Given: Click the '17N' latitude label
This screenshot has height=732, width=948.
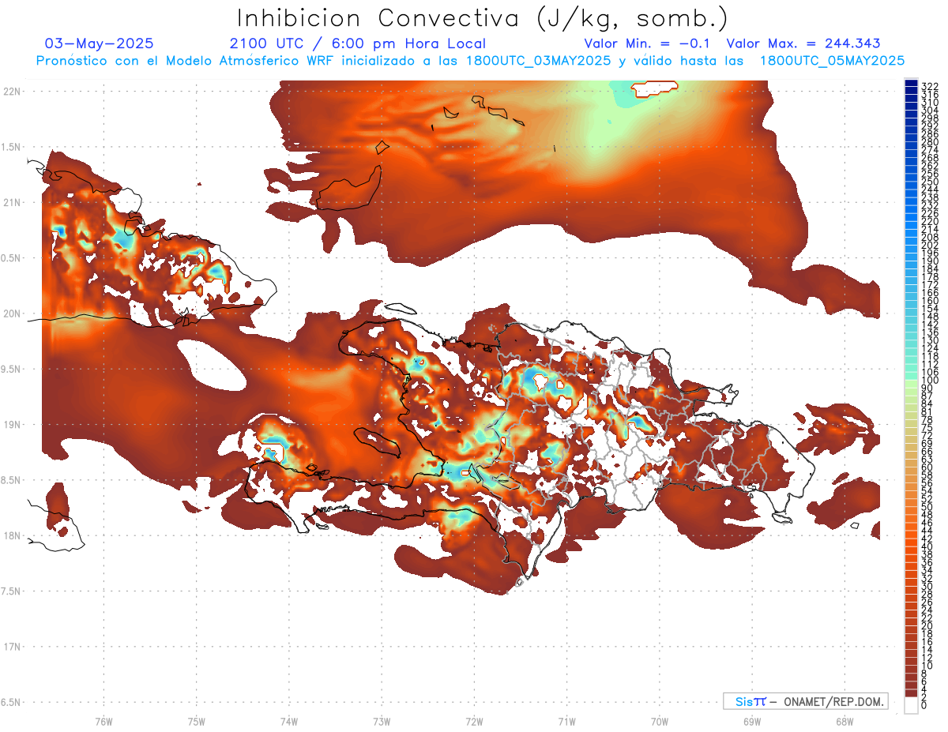Looking at the screenshot, I should [x=12, y=647].
